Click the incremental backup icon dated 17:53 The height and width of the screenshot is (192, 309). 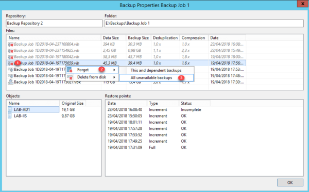tap(10, 70)
